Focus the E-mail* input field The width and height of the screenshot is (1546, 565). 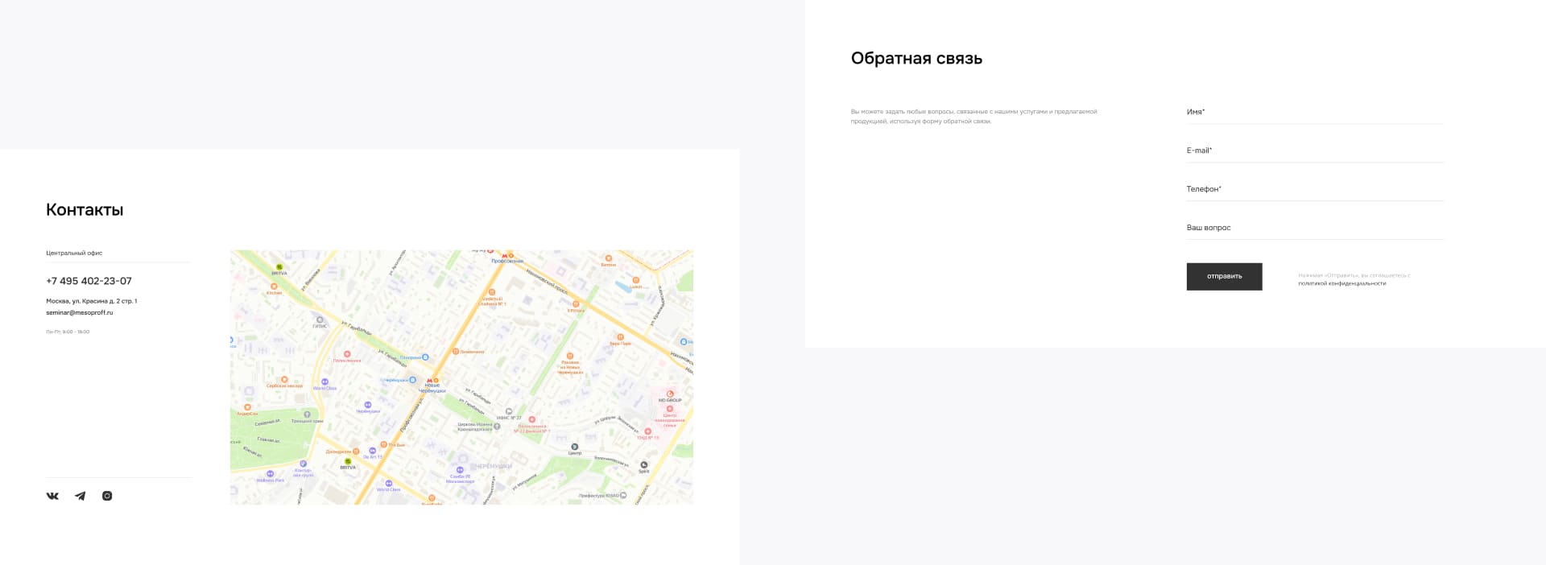(1314, 151)
